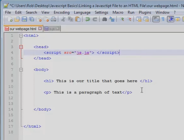Switch to the js.js tab

[52, 29]
